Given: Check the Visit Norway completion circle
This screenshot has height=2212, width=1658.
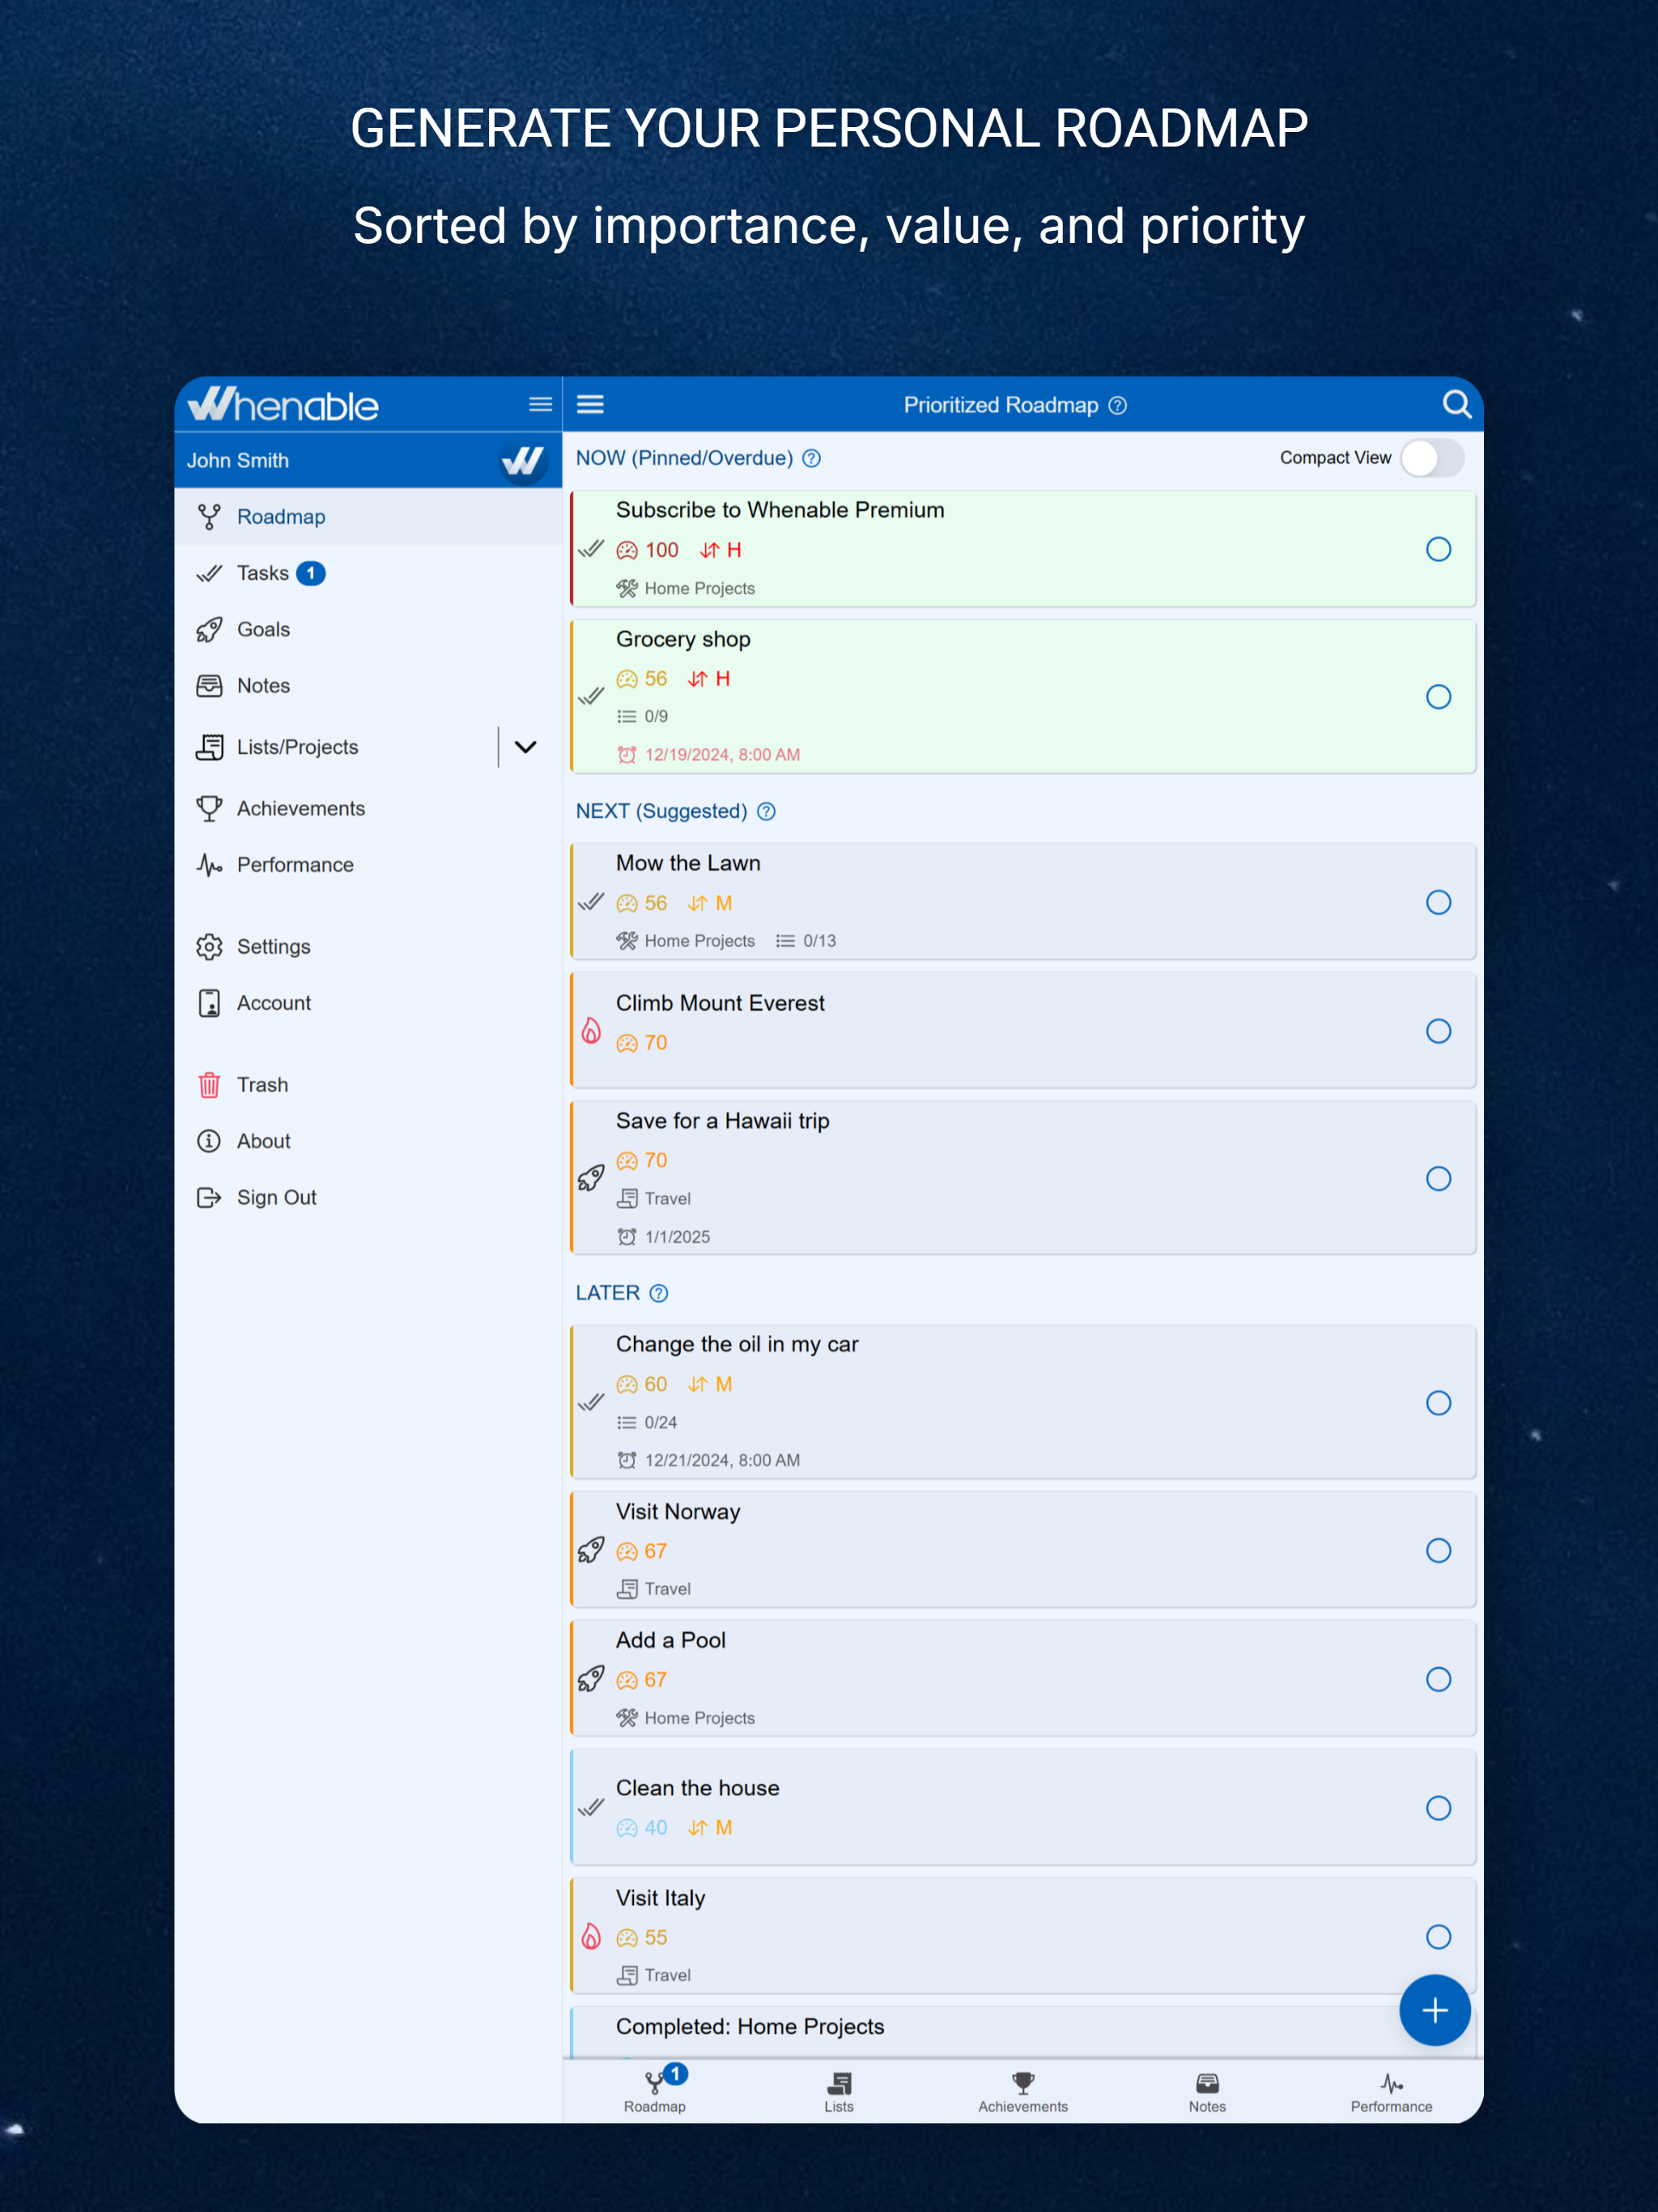Looking at the screenshot, I should (1438, 1550).
